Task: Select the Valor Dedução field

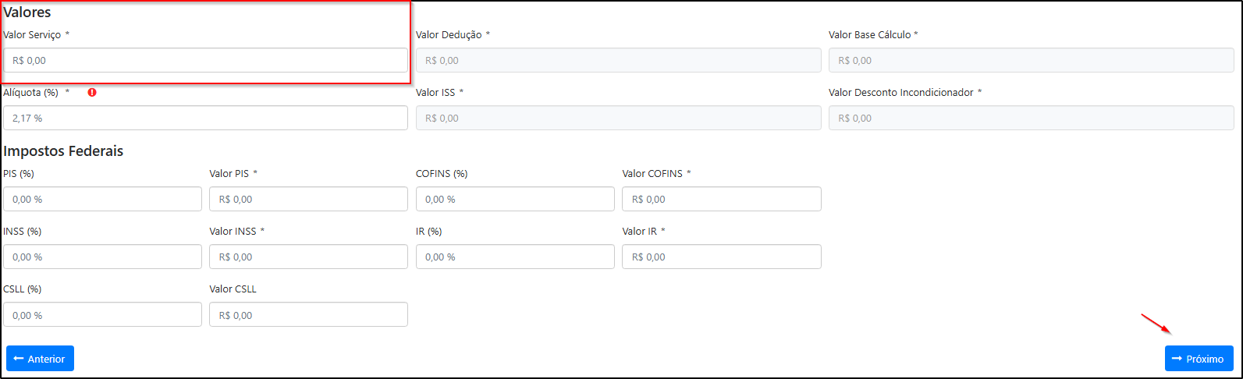Action: [618, 60]
